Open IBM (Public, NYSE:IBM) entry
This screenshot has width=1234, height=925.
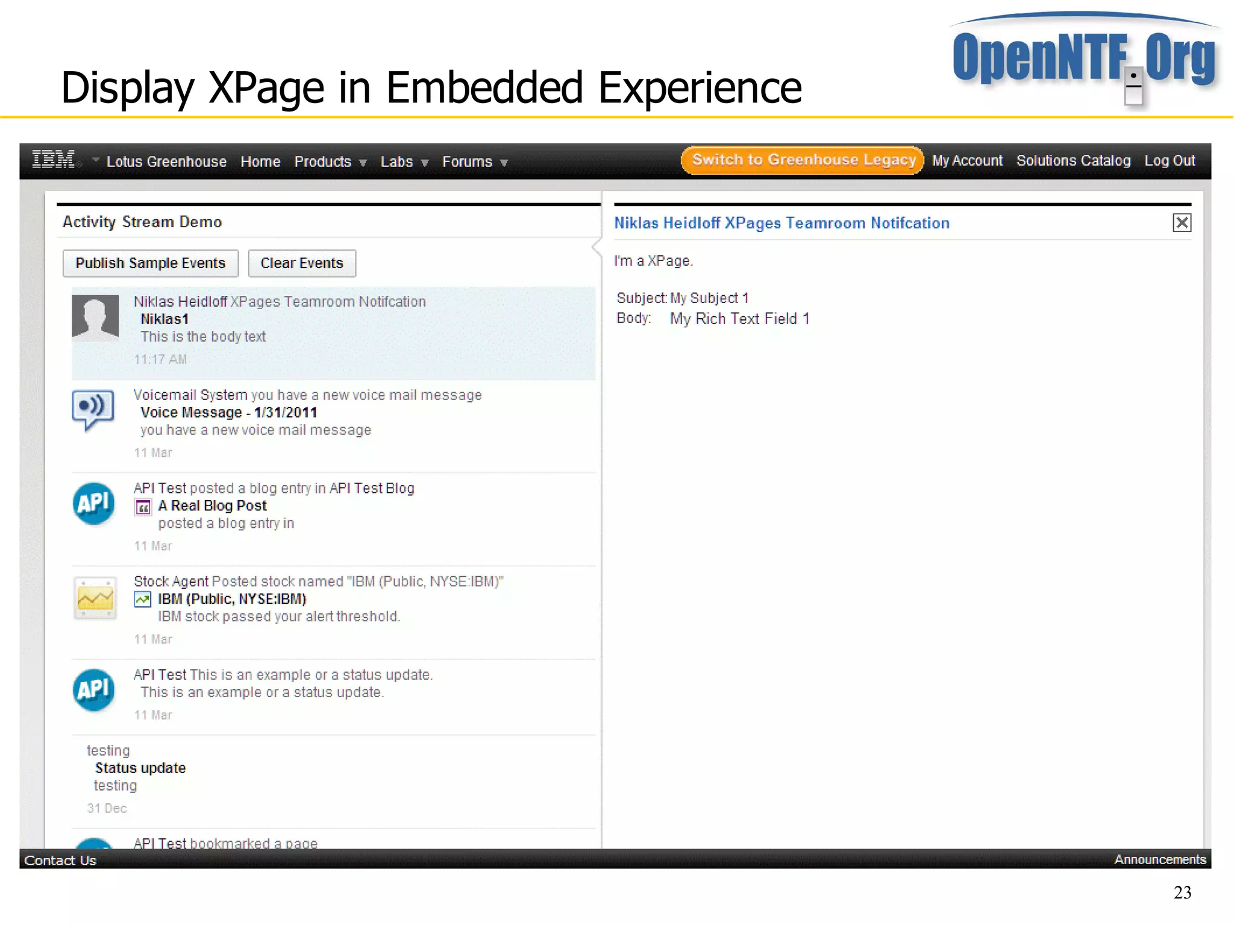pos(232,599)
